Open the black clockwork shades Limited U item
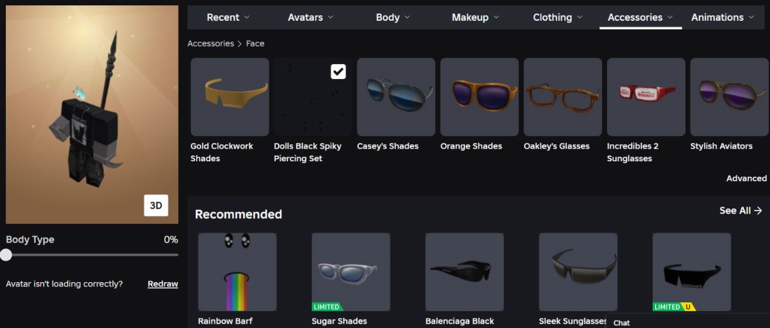This screenshot has height=328, width=770. pyautogui.click(x=692, y=272)
